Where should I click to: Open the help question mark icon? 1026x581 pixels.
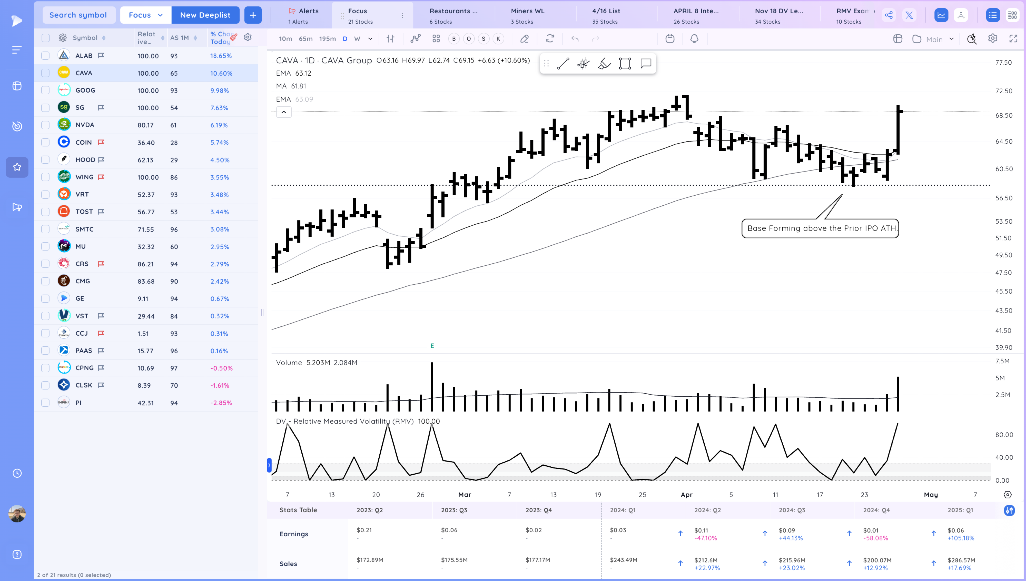pyautogui.click(x=17, y=554)
